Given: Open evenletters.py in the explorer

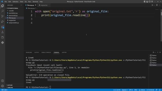Looking at the screenshot, I should (13, 13).
